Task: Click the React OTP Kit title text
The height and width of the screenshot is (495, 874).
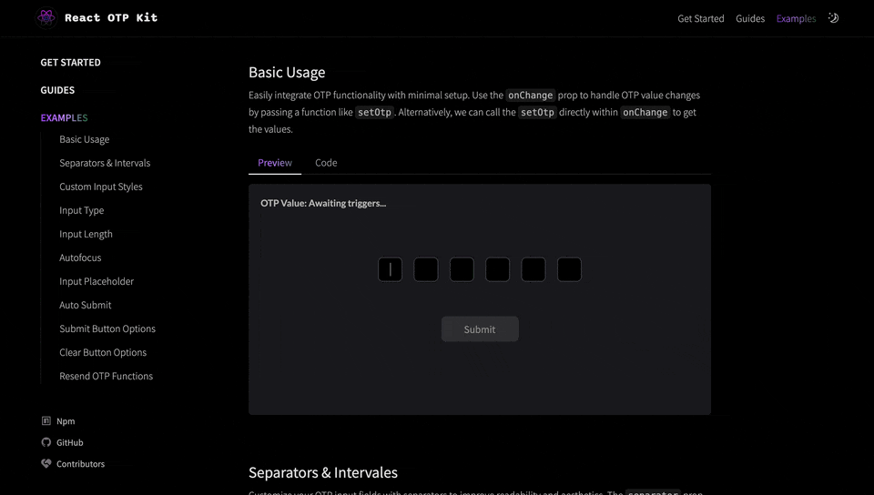Action: pos(111,18)
